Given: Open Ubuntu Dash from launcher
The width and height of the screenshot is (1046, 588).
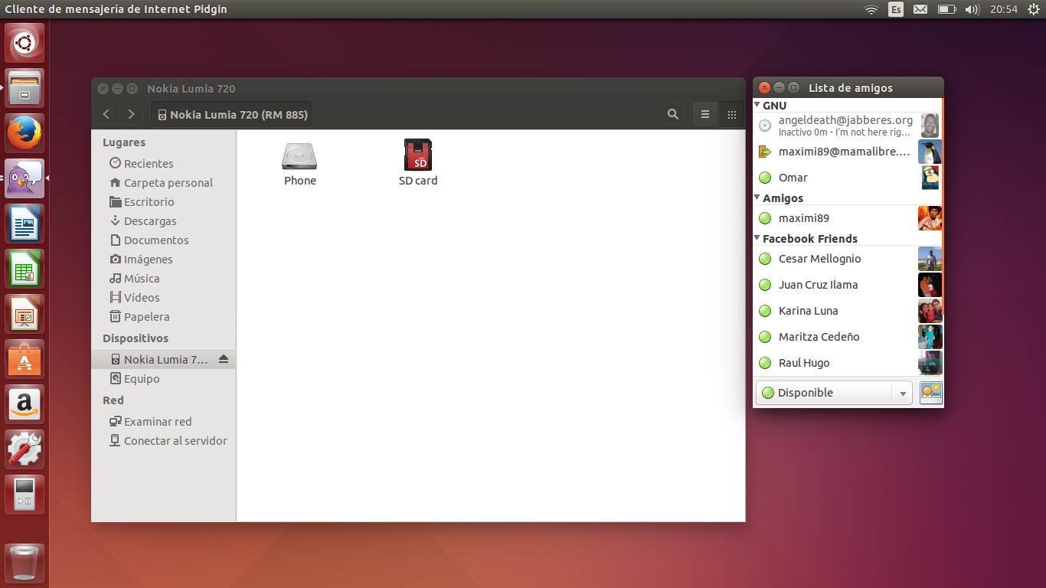Looking at the screenshot, I should (25, 43).
